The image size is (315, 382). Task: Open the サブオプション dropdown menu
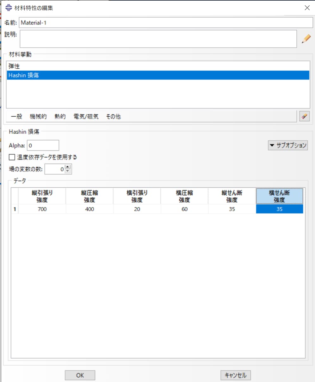[287, 145]
